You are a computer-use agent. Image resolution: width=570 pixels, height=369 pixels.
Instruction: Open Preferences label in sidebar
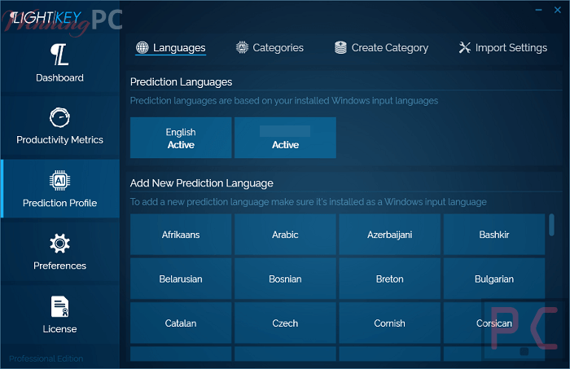tap(59, 266)
